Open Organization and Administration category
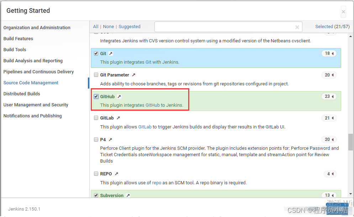 pyautogui.click(x=37, y=27)
